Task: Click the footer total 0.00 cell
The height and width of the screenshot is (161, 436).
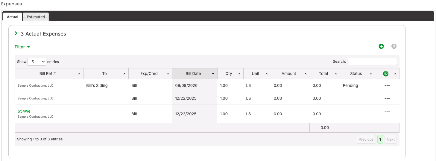Action: coord(325,128)
